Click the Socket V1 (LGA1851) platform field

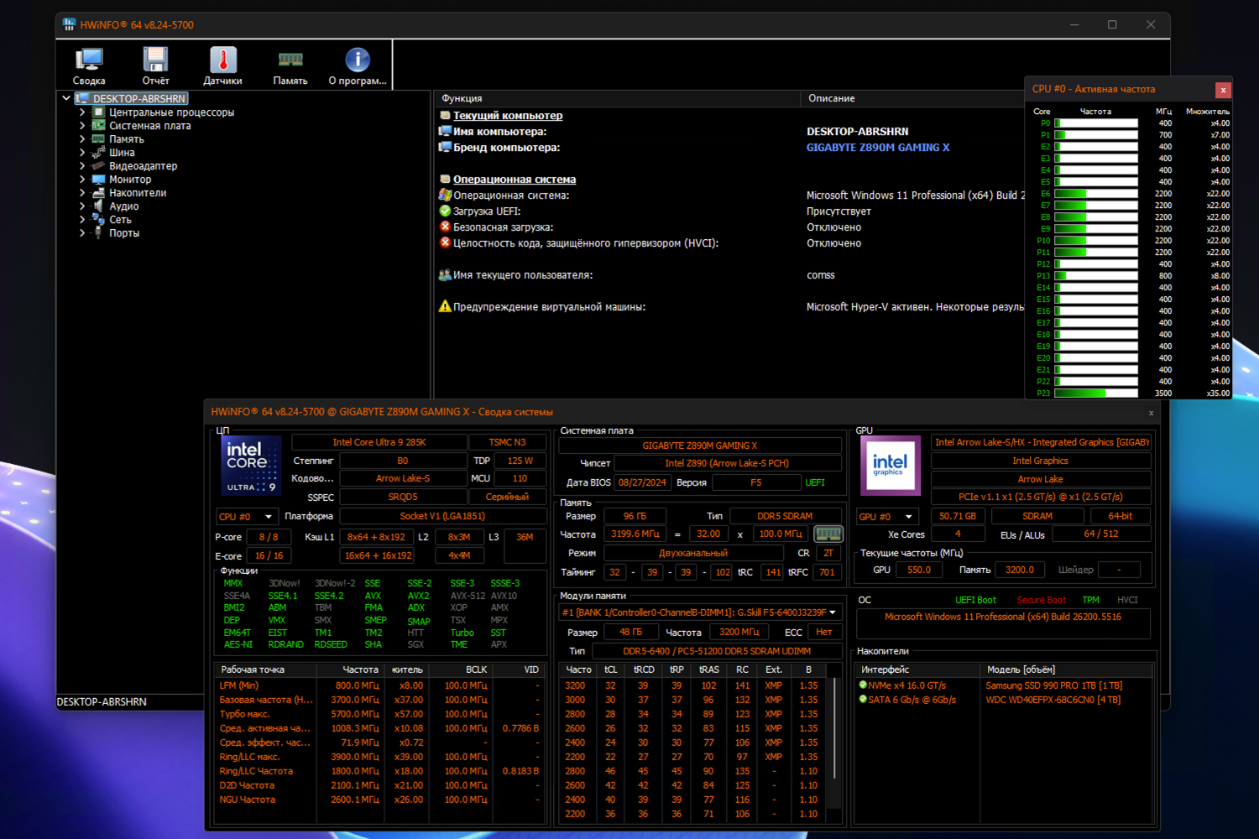pos(442,517)
